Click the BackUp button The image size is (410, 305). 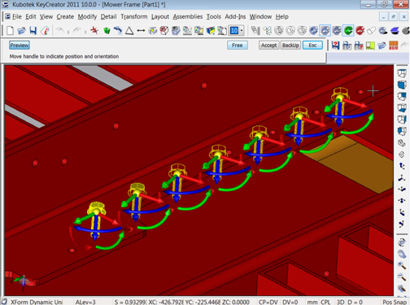coord(290,46)
